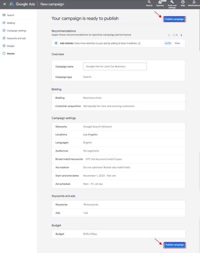
Task: Click the Search step icon in sidebar
Action: [x=4, y=15]
